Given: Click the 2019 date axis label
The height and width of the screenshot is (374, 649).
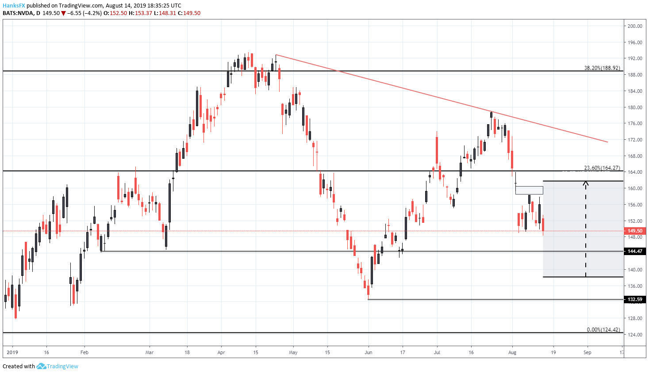Looking at the screenshot, I should point(12,352).
